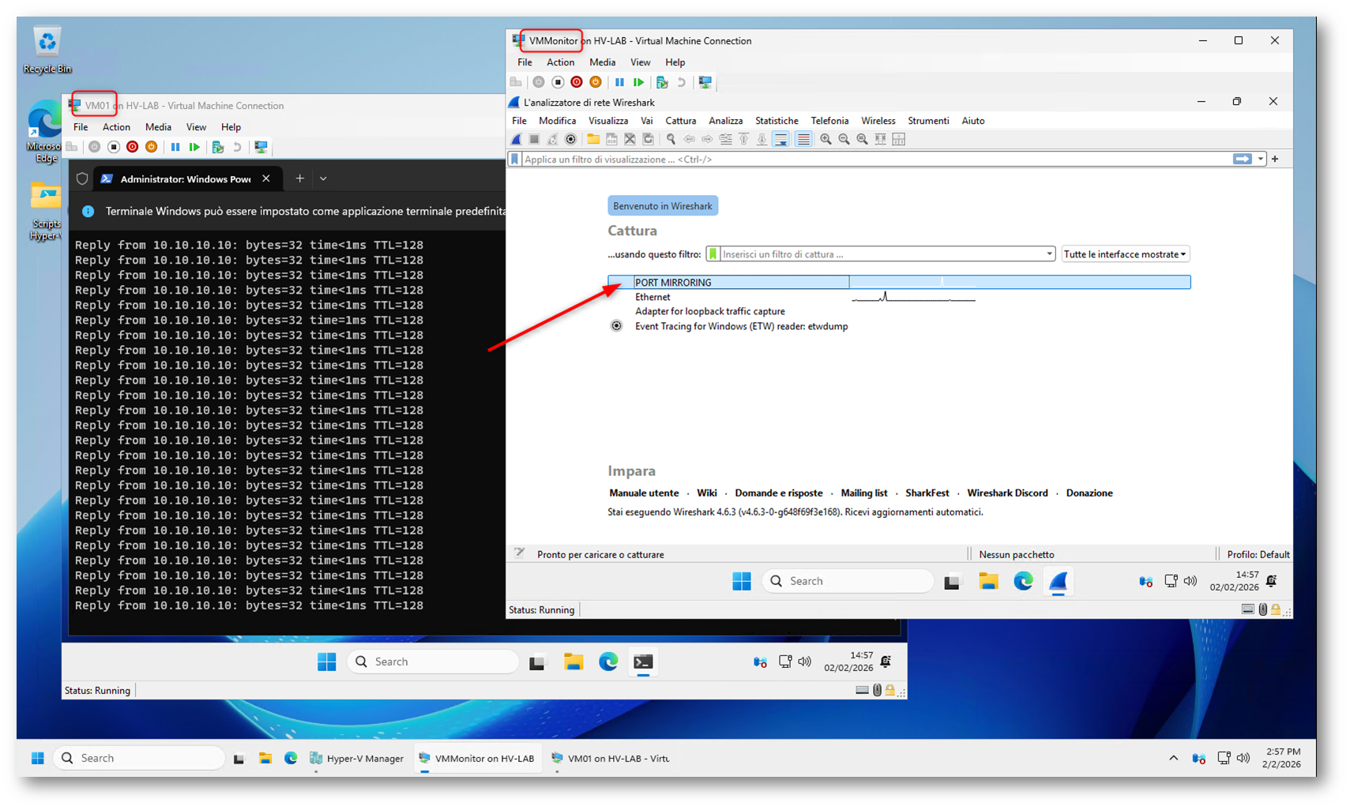Click the Wireshark Discord link

pos(1007,493)
